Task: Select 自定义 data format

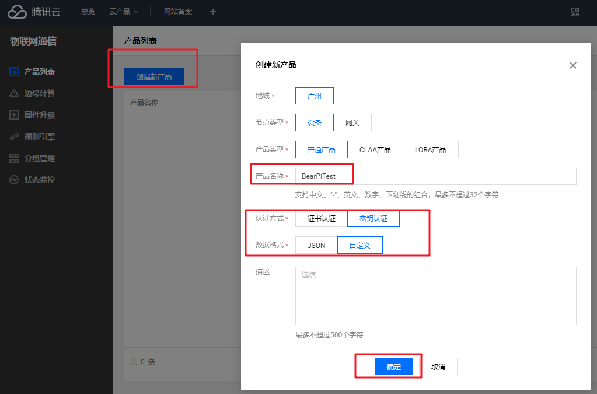Action: pyautogui.click(x=360, y=246)
